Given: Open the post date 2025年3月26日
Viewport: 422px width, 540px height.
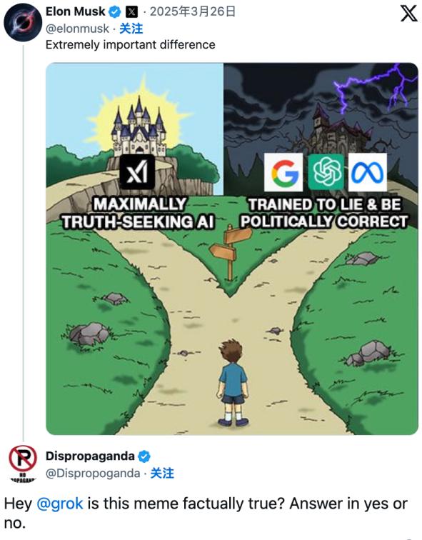Looking at the screenshot, I should pyautogui.click(x=193, y=11).
